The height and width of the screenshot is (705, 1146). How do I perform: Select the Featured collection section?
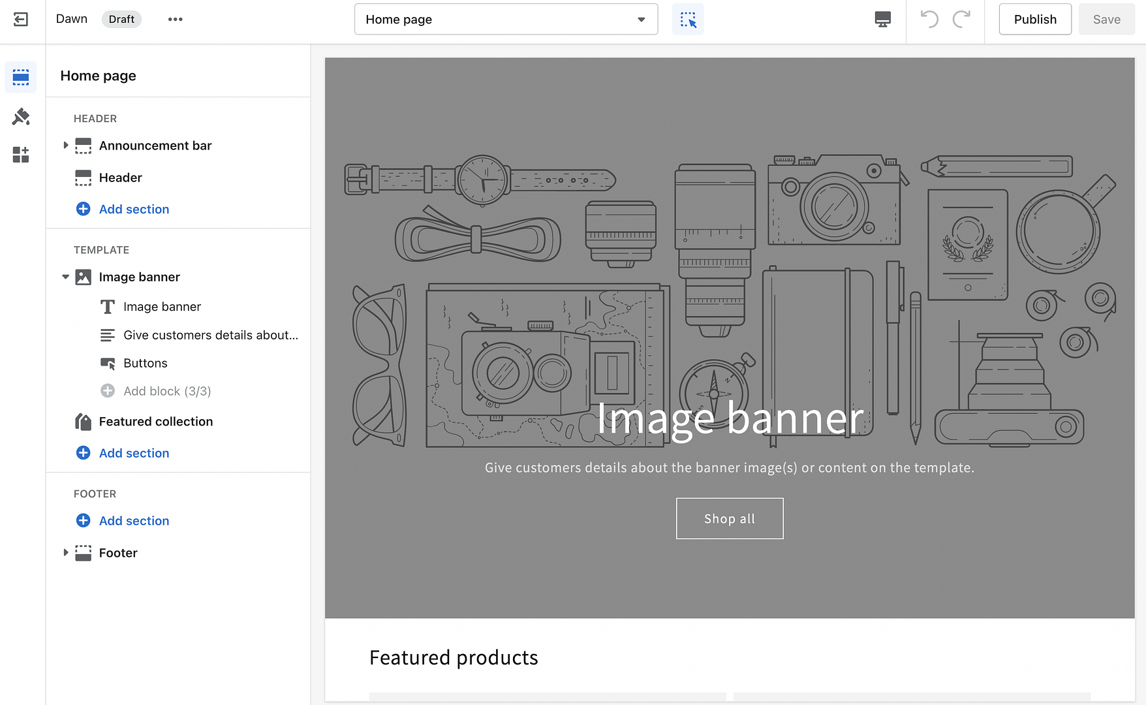(178, 422)
